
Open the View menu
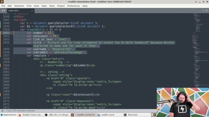tap(36, 6)
